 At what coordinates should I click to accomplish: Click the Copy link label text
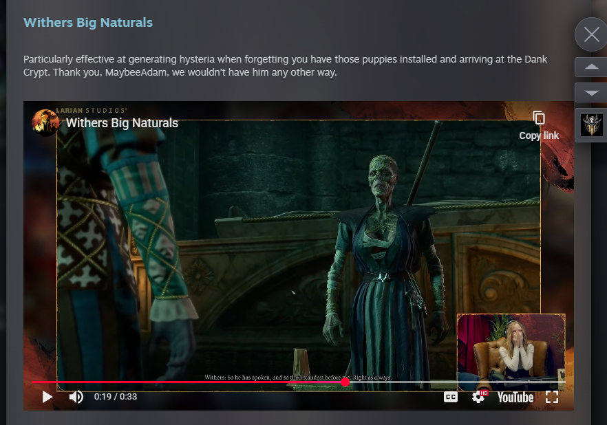(539, 135)
